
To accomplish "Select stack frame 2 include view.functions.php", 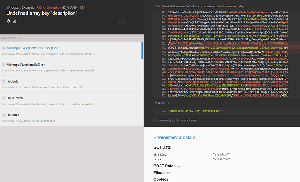I will (x=71, y=84).
